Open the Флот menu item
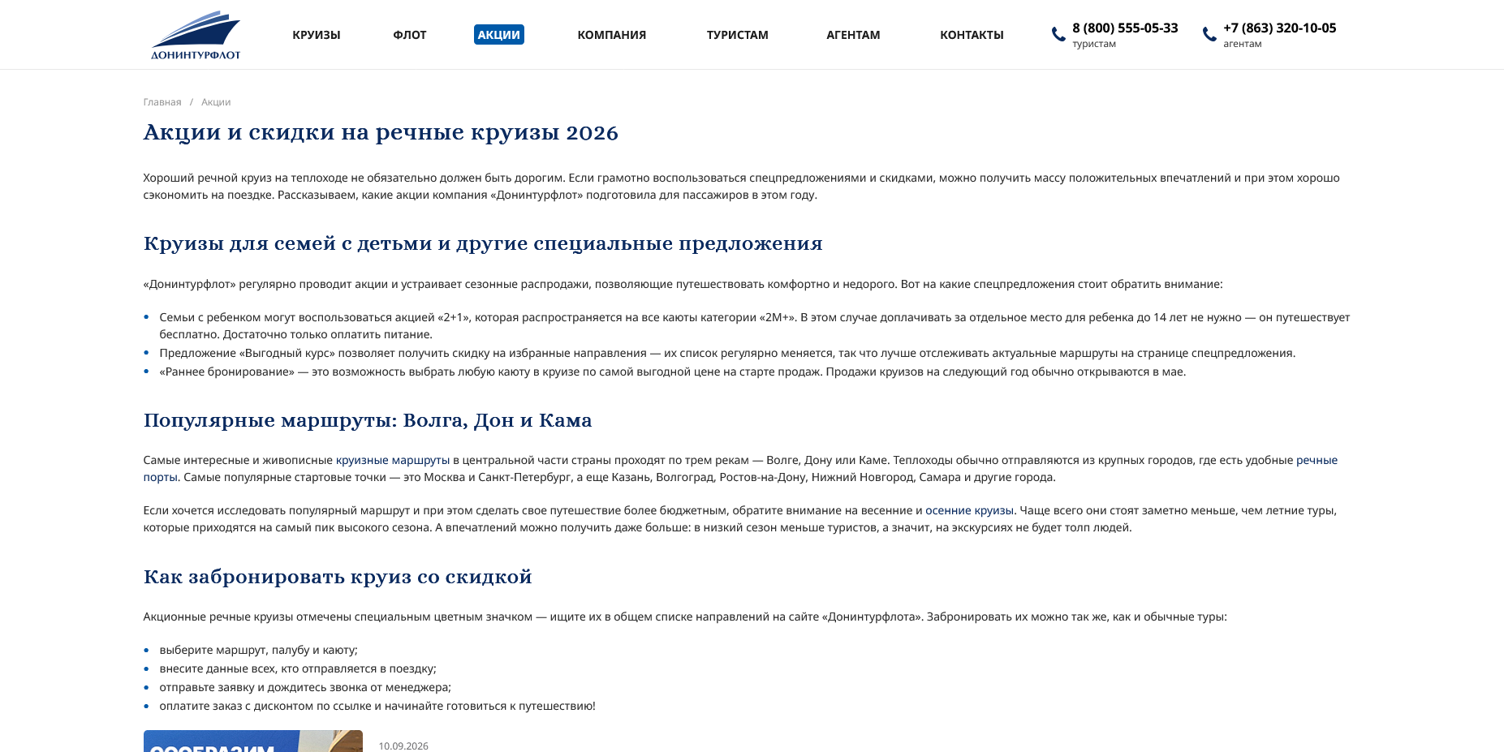 pos(410,35)
